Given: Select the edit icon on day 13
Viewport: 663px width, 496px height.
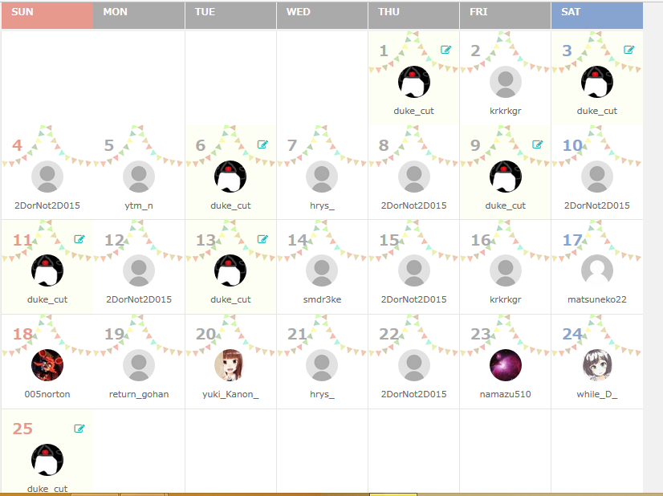Looking at the screenshot, I should (x=262, y=239).
